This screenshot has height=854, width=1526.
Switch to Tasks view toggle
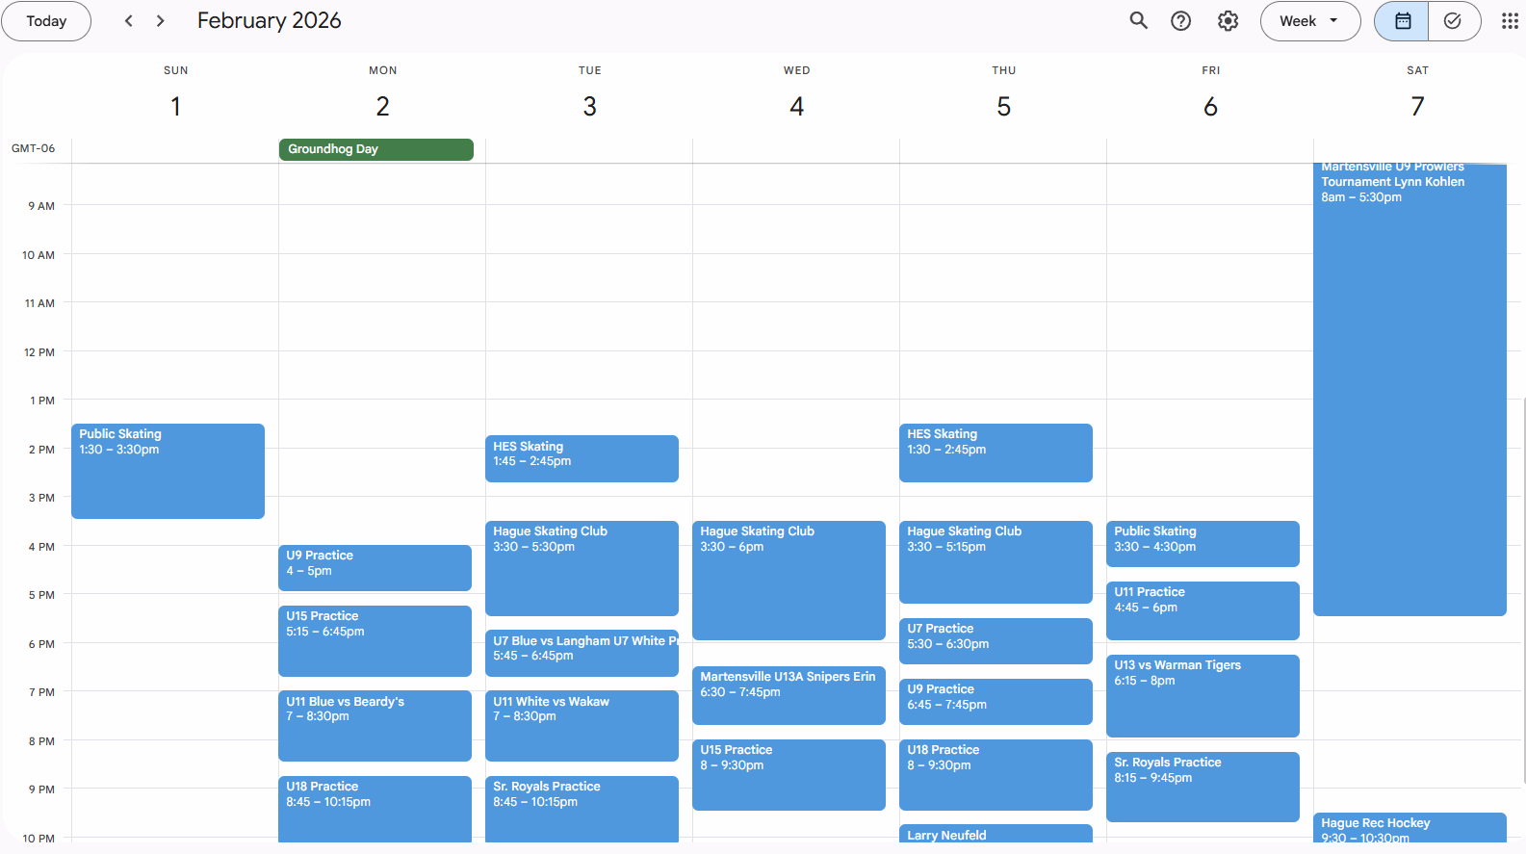click(x=1453, y=21)
